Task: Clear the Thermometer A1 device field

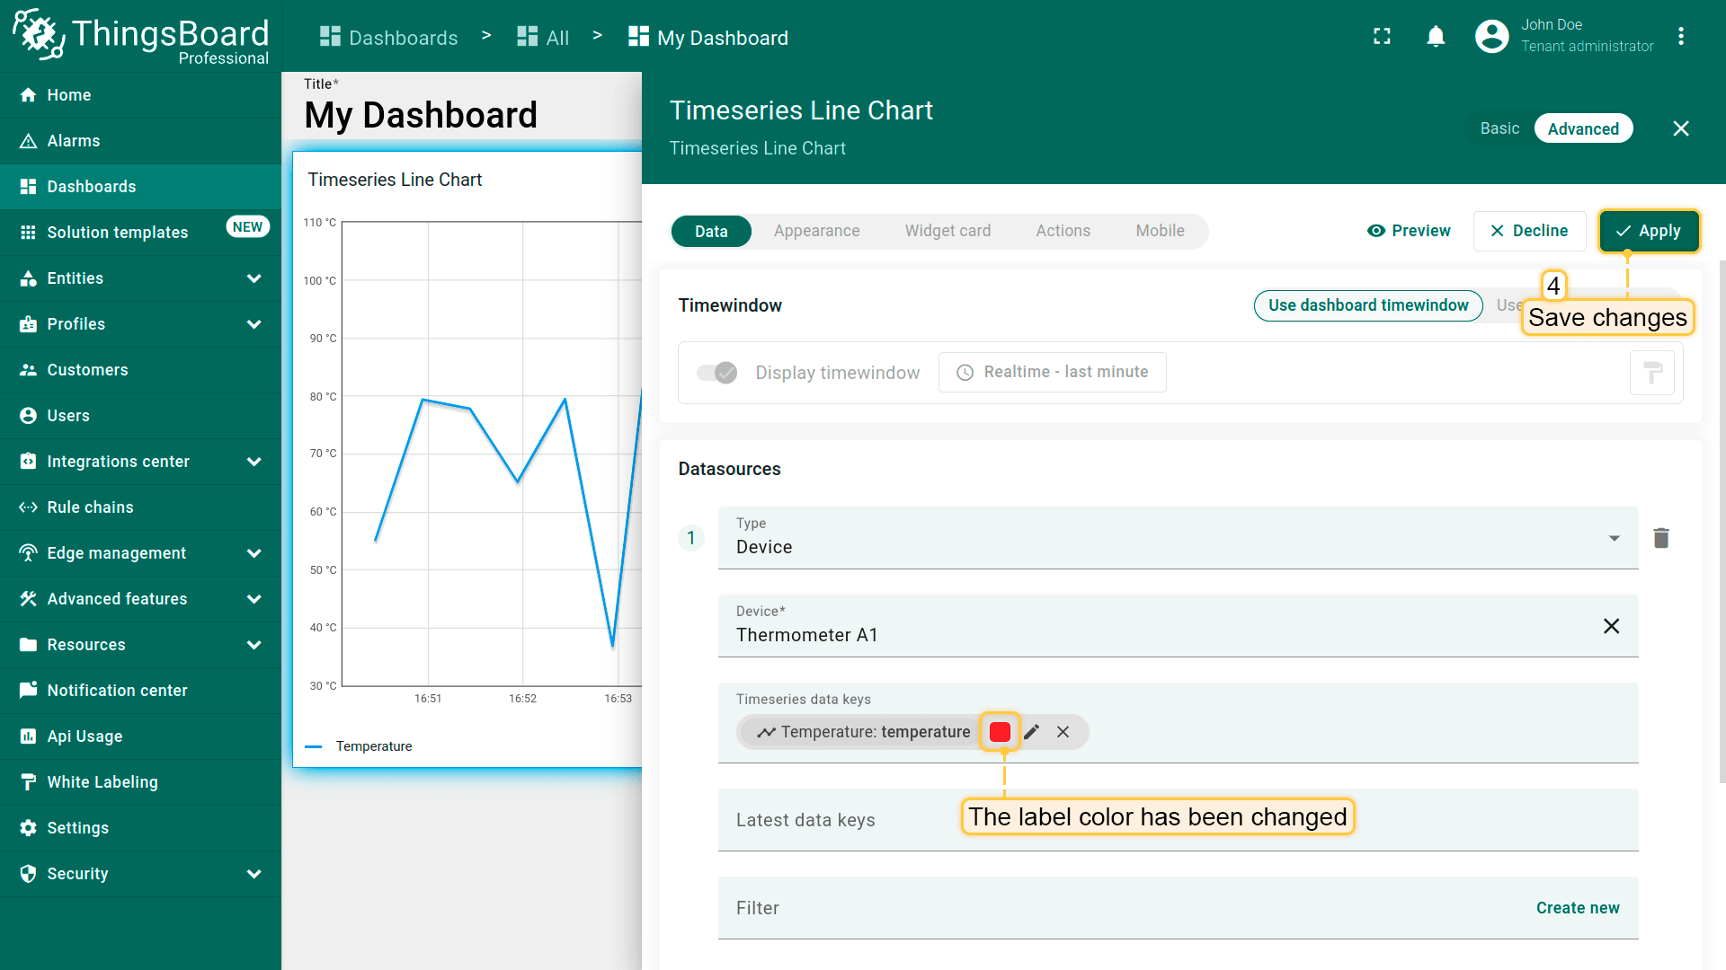Action: (x=1611, y=626)
